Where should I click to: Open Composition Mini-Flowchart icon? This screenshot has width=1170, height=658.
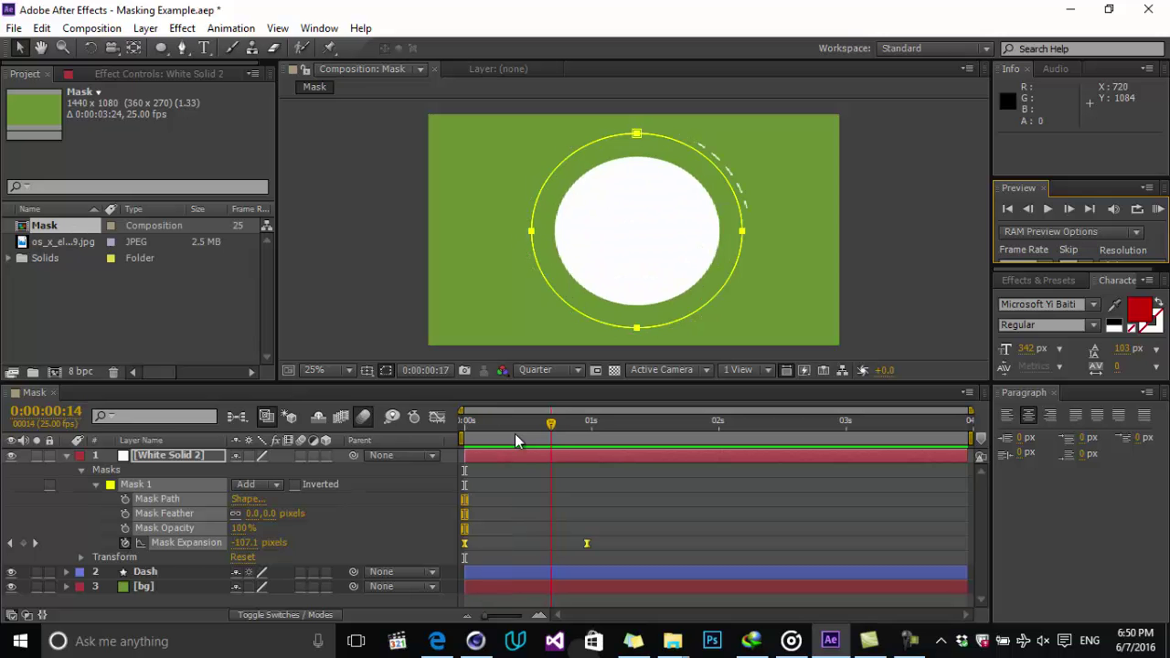pos(236,417)
